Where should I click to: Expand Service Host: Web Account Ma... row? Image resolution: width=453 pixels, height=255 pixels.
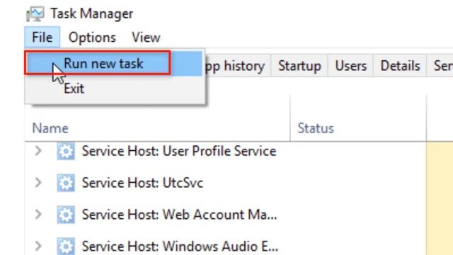point(38,214)
